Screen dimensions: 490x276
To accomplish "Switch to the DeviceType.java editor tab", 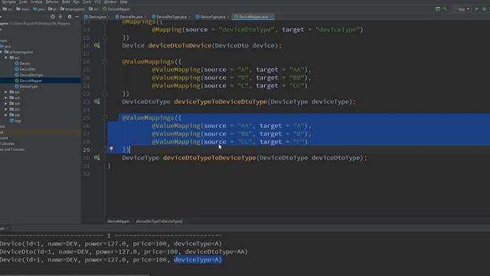I will [x=211, y=17].
